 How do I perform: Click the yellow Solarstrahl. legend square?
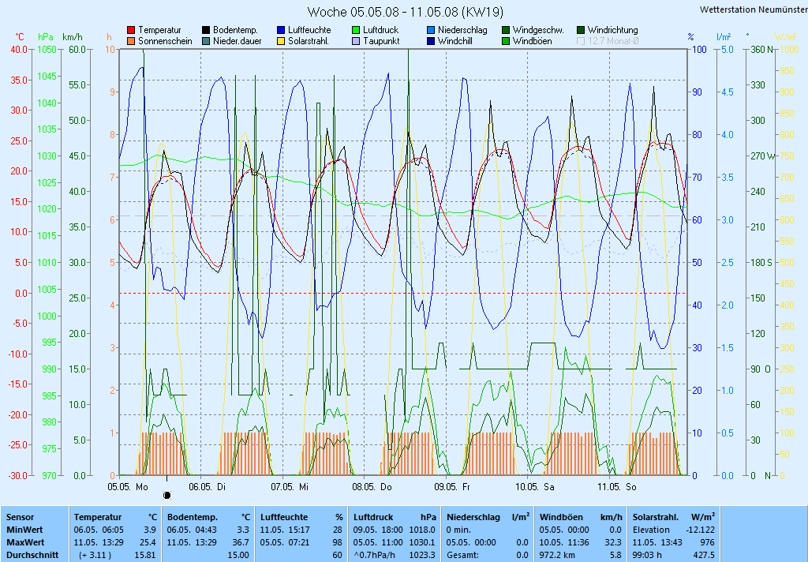[x=281, y=41]
